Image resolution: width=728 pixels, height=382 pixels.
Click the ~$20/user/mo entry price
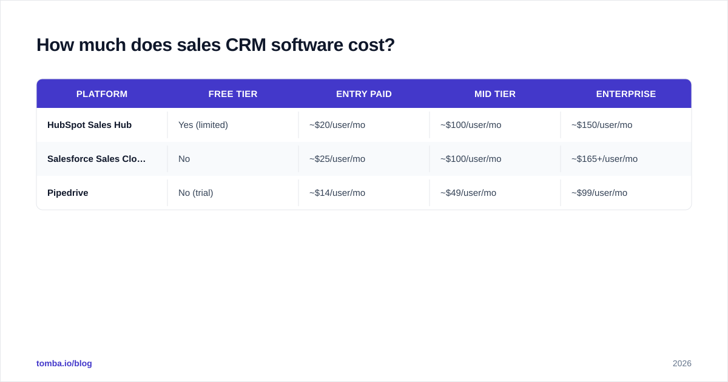[x=337, y=125]
